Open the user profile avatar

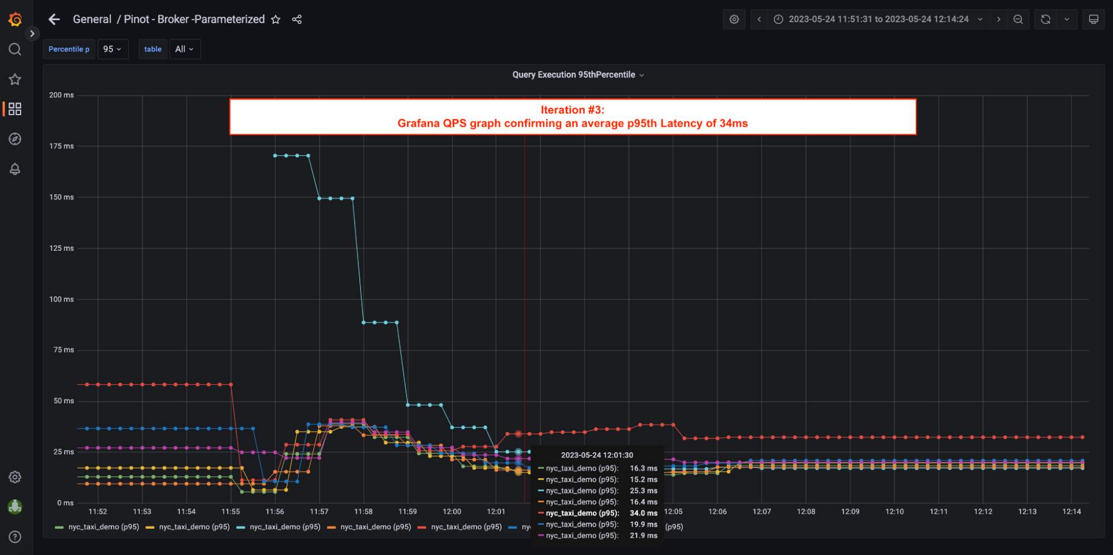(x=15, y=507)
